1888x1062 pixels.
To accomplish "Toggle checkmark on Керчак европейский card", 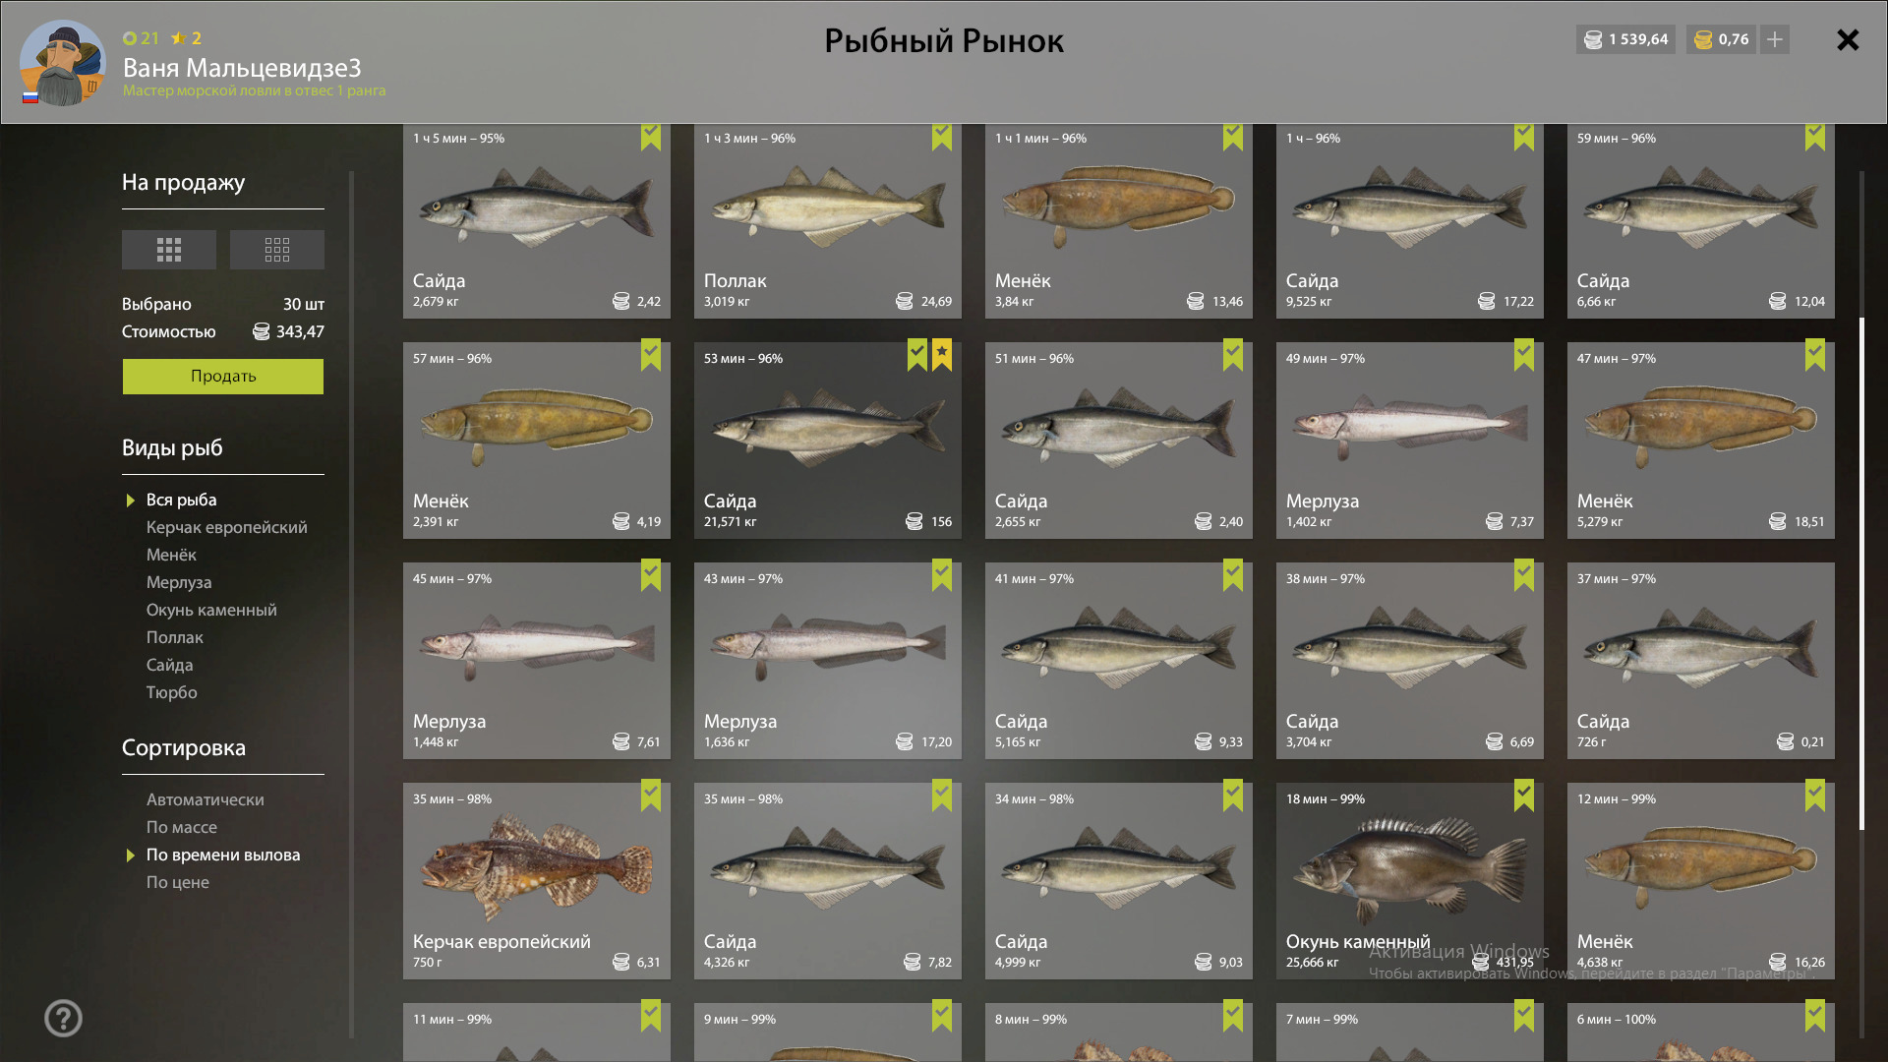I will tap(651, 795).
